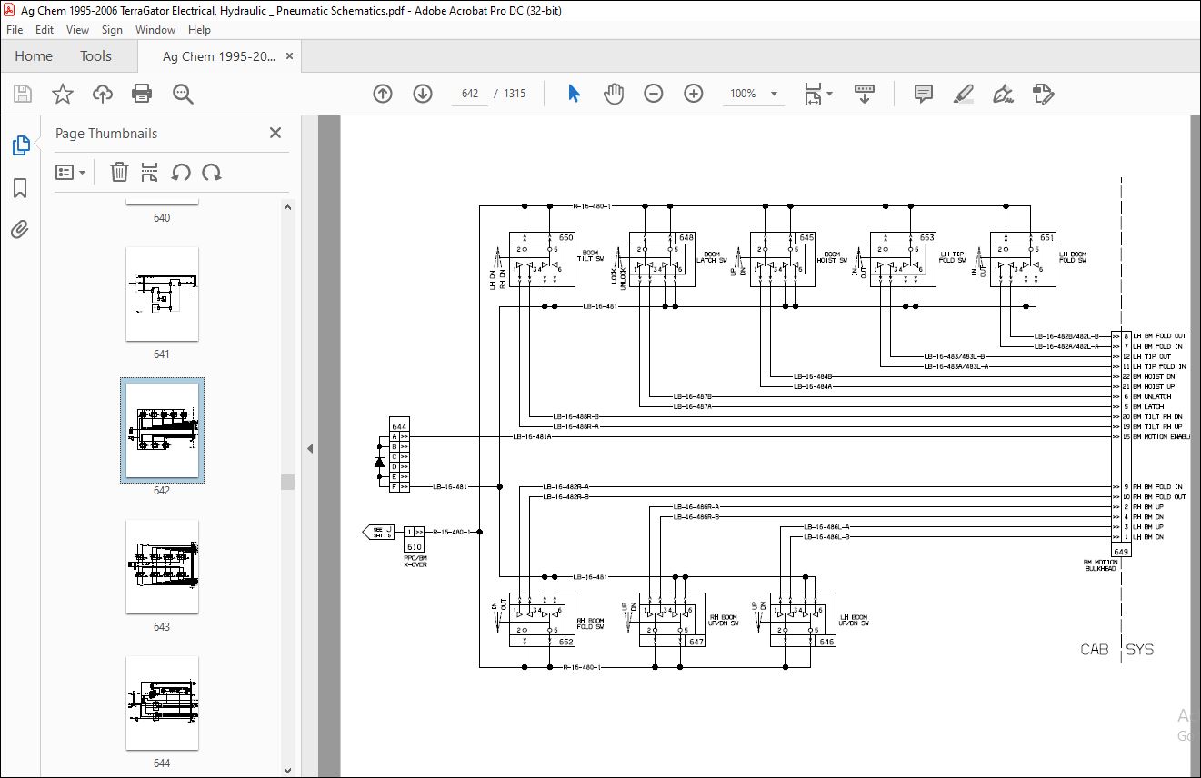
Task: Rotate page counterclockwise
Action: click(x=181, y=172)
